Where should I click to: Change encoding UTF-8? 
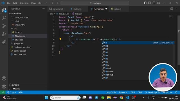pyautogui.click(x=132, y=92)
